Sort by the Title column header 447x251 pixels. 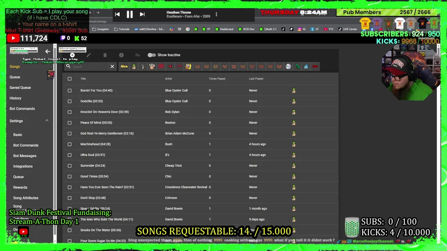pos(83,79)
